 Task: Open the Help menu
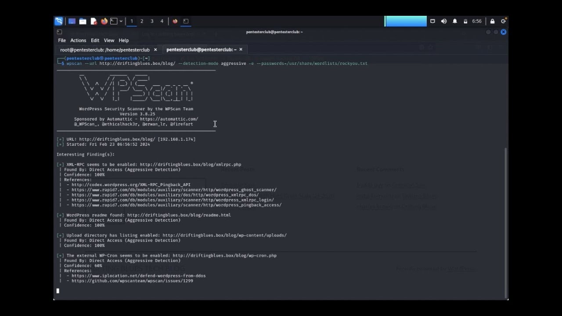pos(124,40)
